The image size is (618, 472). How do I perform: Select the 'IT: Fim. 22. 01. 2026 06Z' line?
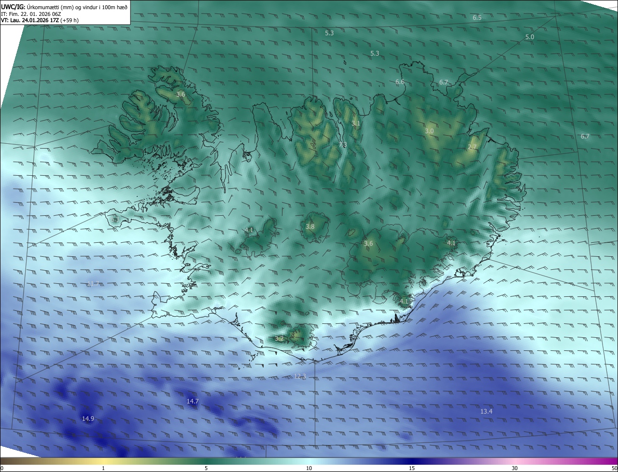click(31, 14)
